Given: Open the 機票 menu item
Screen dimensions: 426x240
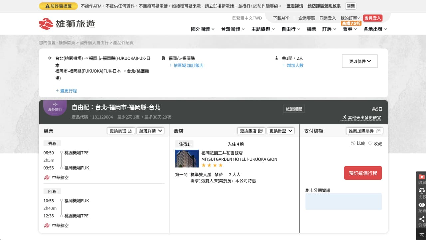Looking at the screenshot, I should tap(312, 29).
